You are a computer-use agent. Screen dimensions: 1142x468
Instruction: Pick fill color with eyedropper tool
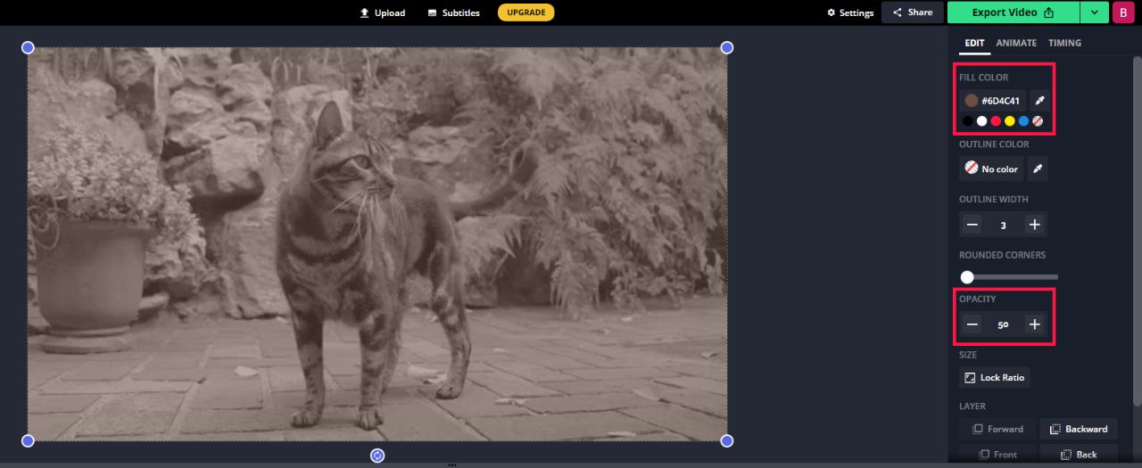(x=1039, y=101)
